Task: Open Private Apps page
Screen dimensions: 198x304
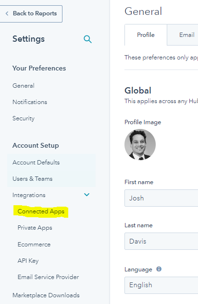Action: coord(35,228)
